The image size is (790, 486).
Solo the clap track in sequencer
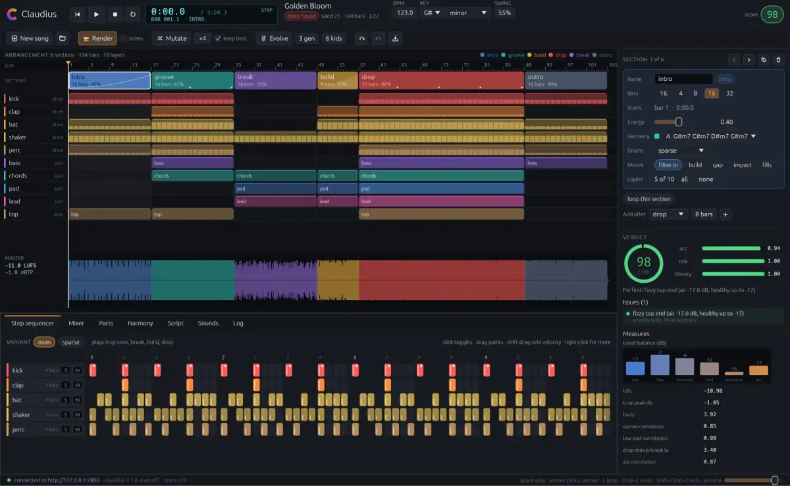point(66,385)
